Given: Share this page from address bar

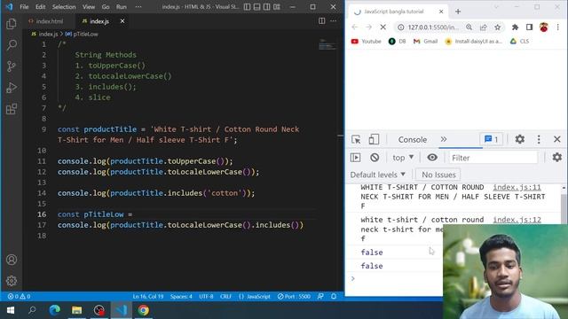Looking at the screenshot, I should click(x=483, y=27).
